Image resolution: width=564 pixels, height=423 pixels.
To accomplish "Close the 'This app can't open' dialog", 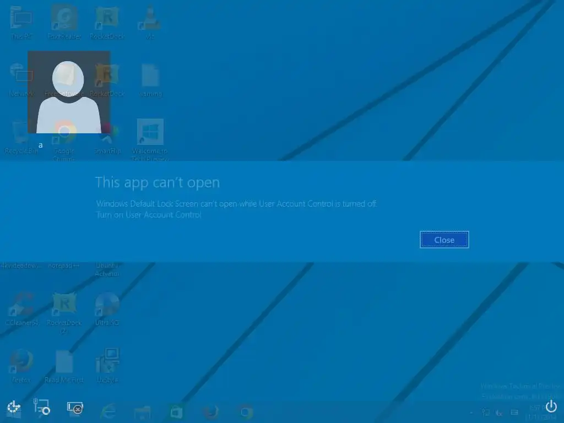I will pyautogui.click(x=444, y=240).
